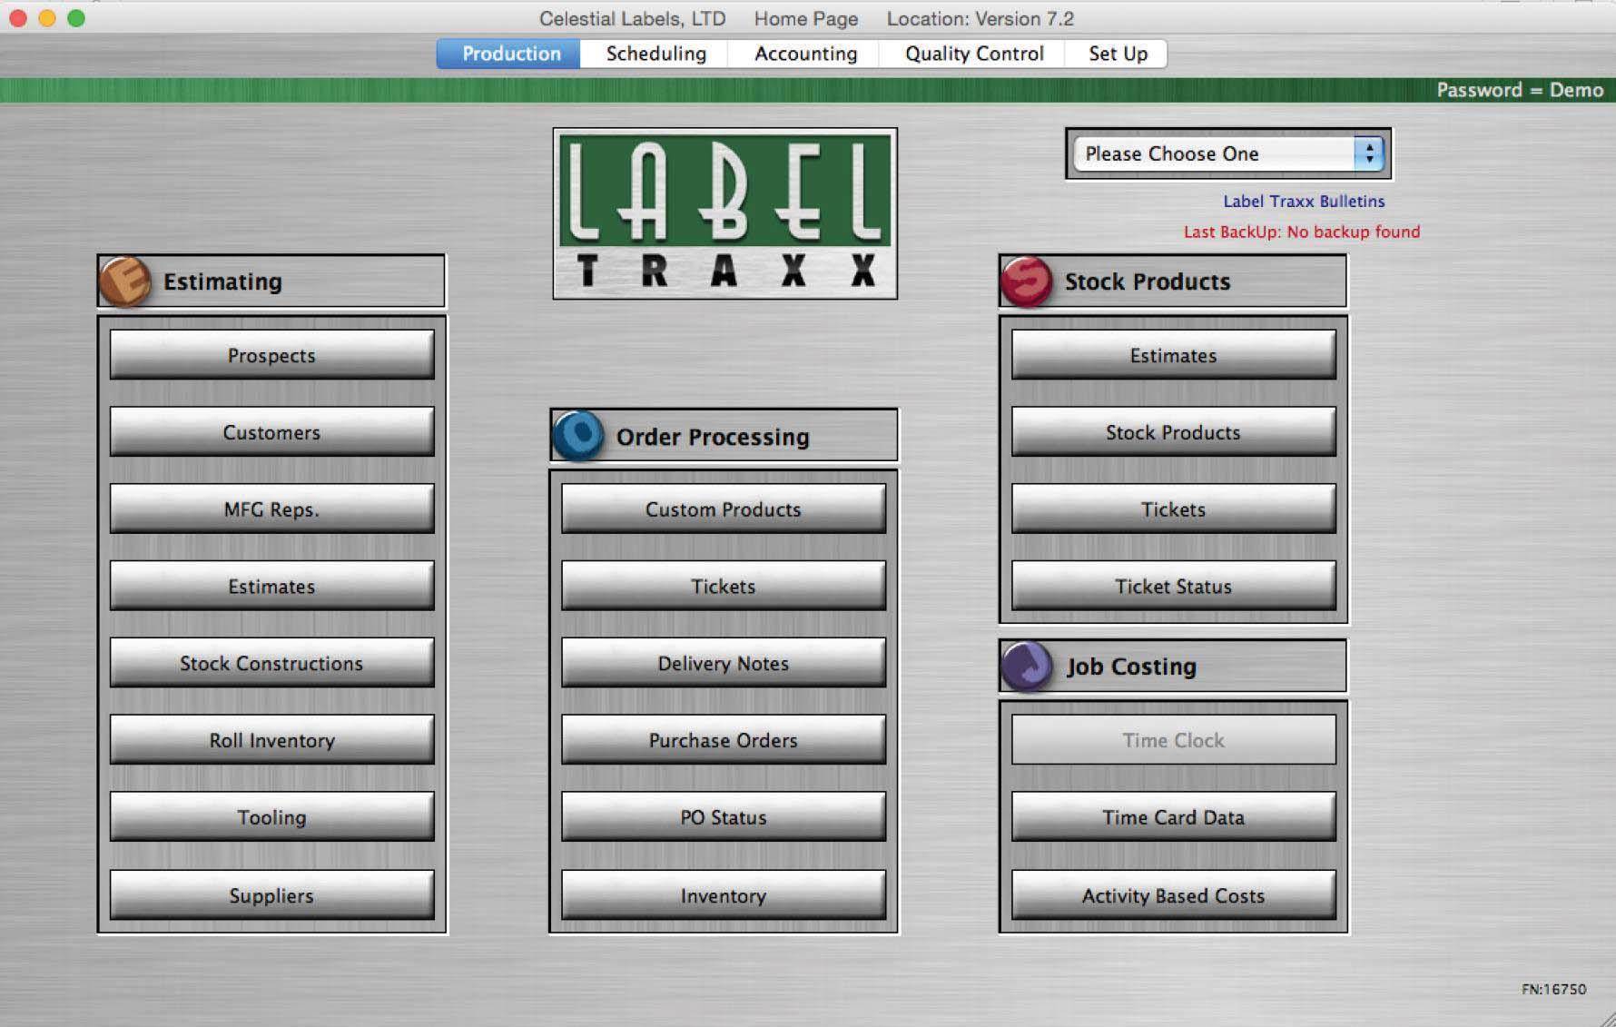Image resolution: width=1616 pixels, height=1027 pixels.
Task: Click the Job Costing section header
Action: tap(1173, 667)
